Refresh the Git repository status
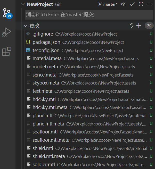This screenshot has width=155, height=169. click(x=141, y=4)
